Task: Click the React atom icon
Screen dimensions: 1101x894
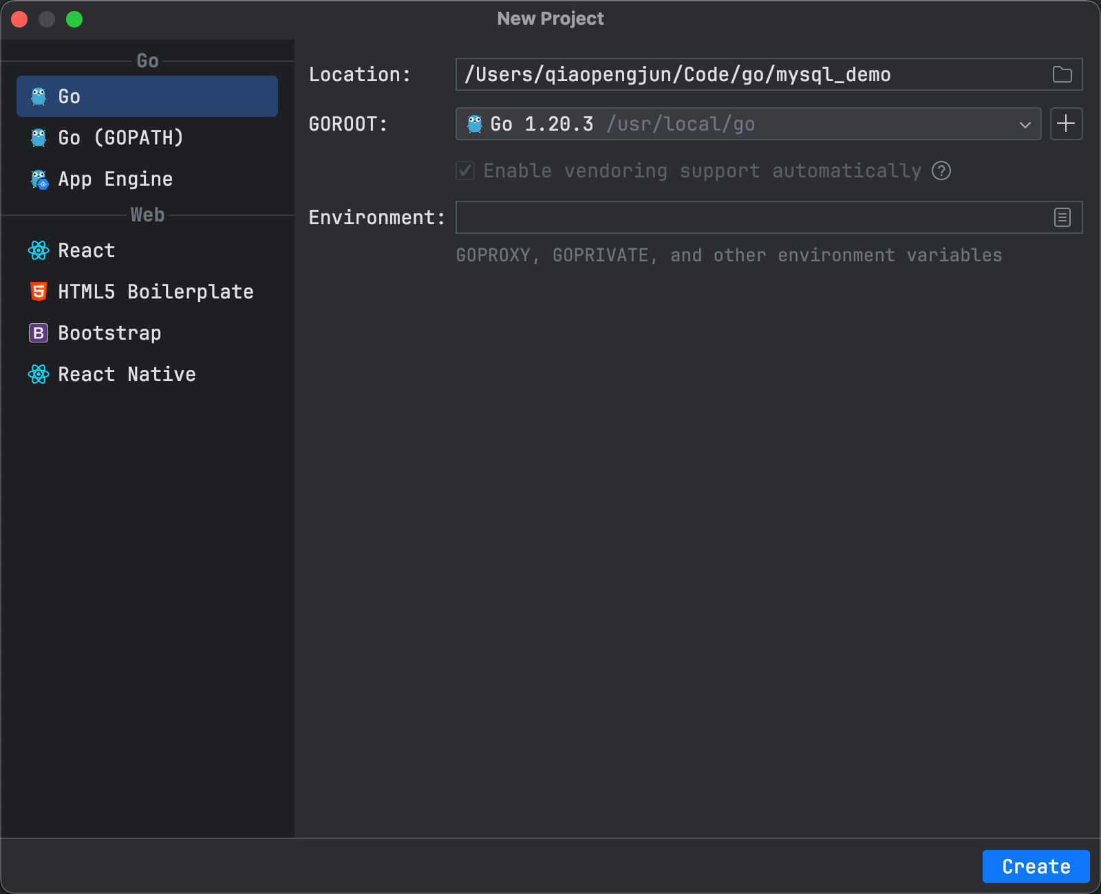Action: coord(39,250)
